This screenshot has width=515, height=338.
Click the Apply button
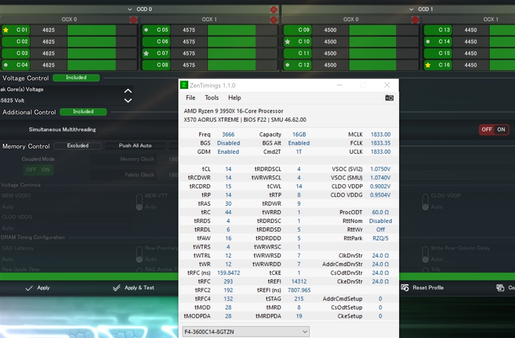37,288
